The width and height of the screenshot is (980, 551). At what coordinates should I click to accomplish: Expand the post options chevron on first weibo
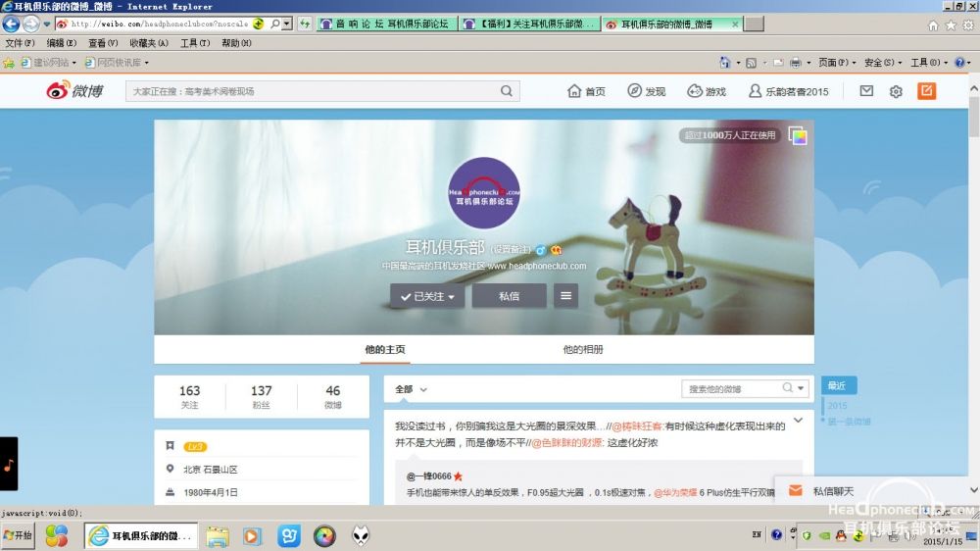pyautogui.click(x=798, y=421)
